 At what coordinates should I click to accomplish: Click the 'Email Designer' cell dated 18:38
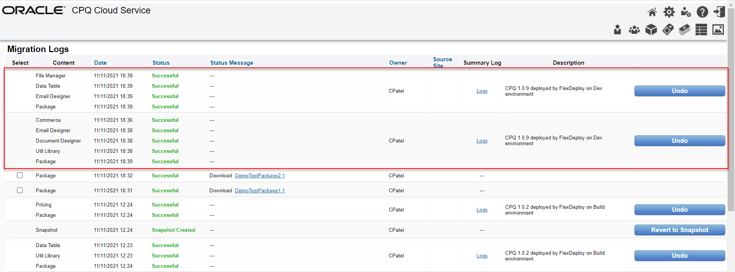coord(53,131)
